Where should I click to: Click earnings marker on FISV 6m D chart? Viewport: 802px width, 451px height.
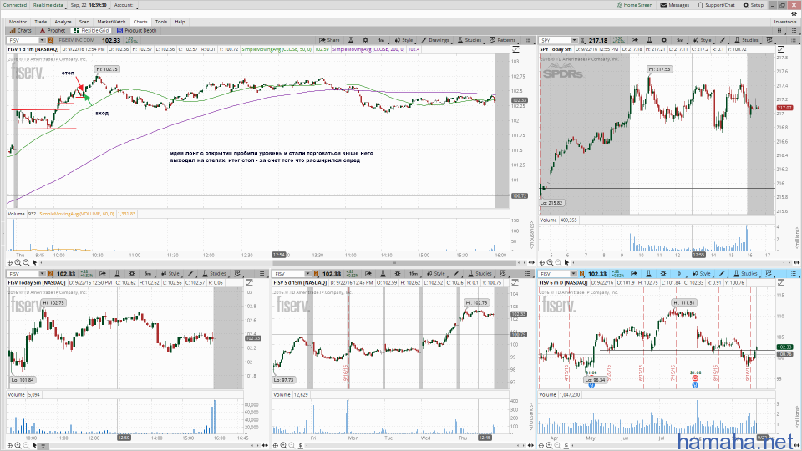(695, 378)
